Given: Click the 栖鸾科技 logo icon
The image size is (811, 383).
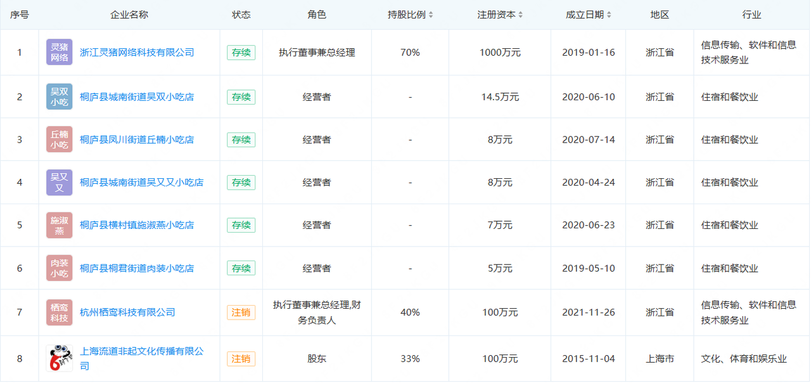Looking at the screenshot, I should click(x=59, y=312).
